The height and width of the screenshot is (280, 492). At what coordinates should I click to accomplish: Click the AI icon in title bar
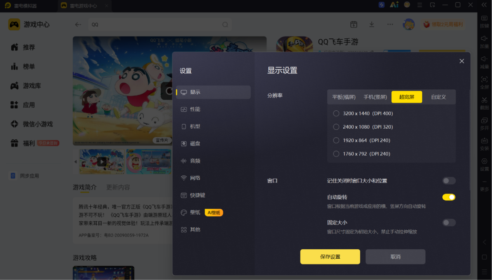[394, 5]
